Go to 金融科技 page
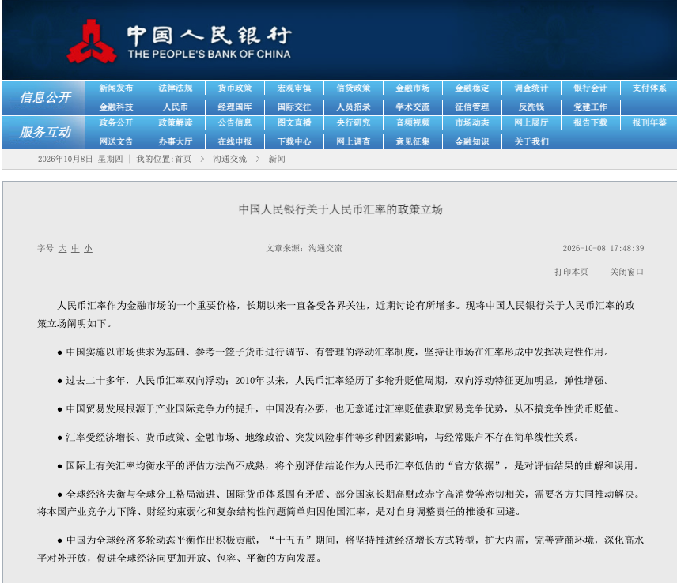Image resolution: width=677 pixels, height=583 pixels. click(x=116, y=107)
